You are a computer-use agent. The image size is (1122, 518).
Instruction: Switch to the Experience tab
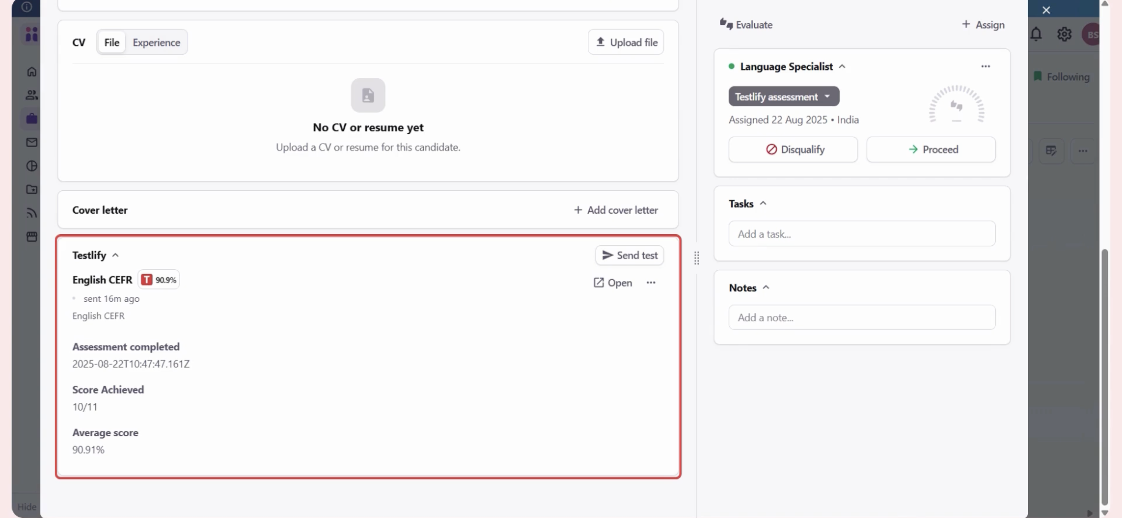pyautogui.click(x=156, y=42)
